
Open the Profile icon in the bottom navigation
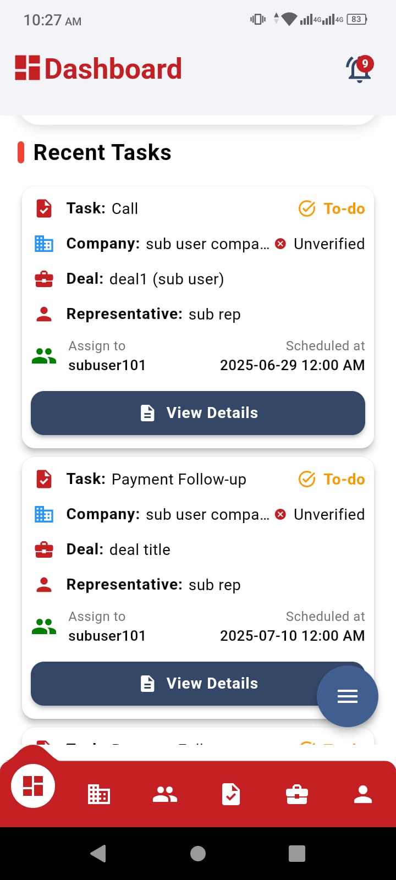click(362, 794)
